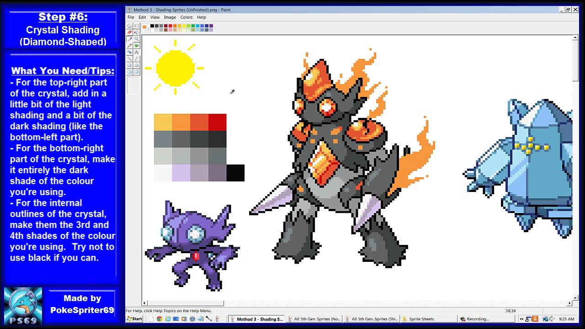Click the horizontal scrollbar left arrow
Image resolution: width=585 pixels, height=329 pixels.
pos(145,303)
